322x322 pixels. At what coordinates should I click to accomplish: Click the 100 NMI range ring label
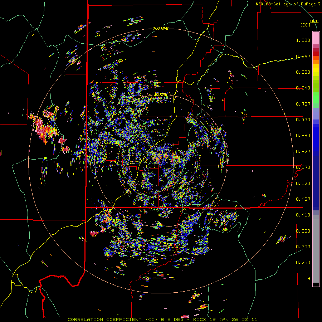tap(161, 28)
